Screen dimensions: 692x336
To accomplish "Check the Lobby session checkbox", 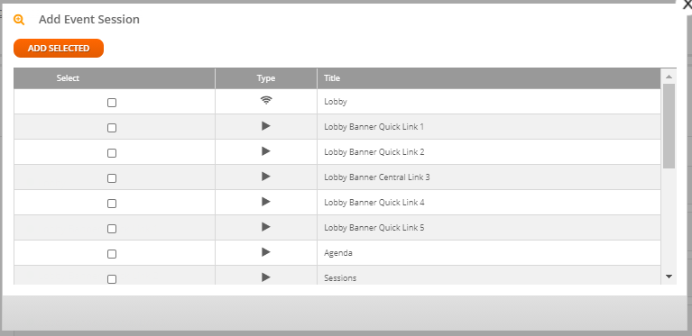I will pos(112,103).
